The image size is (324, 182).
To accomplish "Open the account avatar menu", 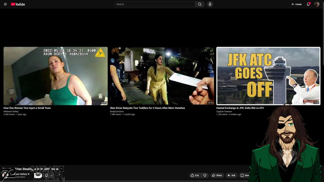I will (x=317, y=4).
